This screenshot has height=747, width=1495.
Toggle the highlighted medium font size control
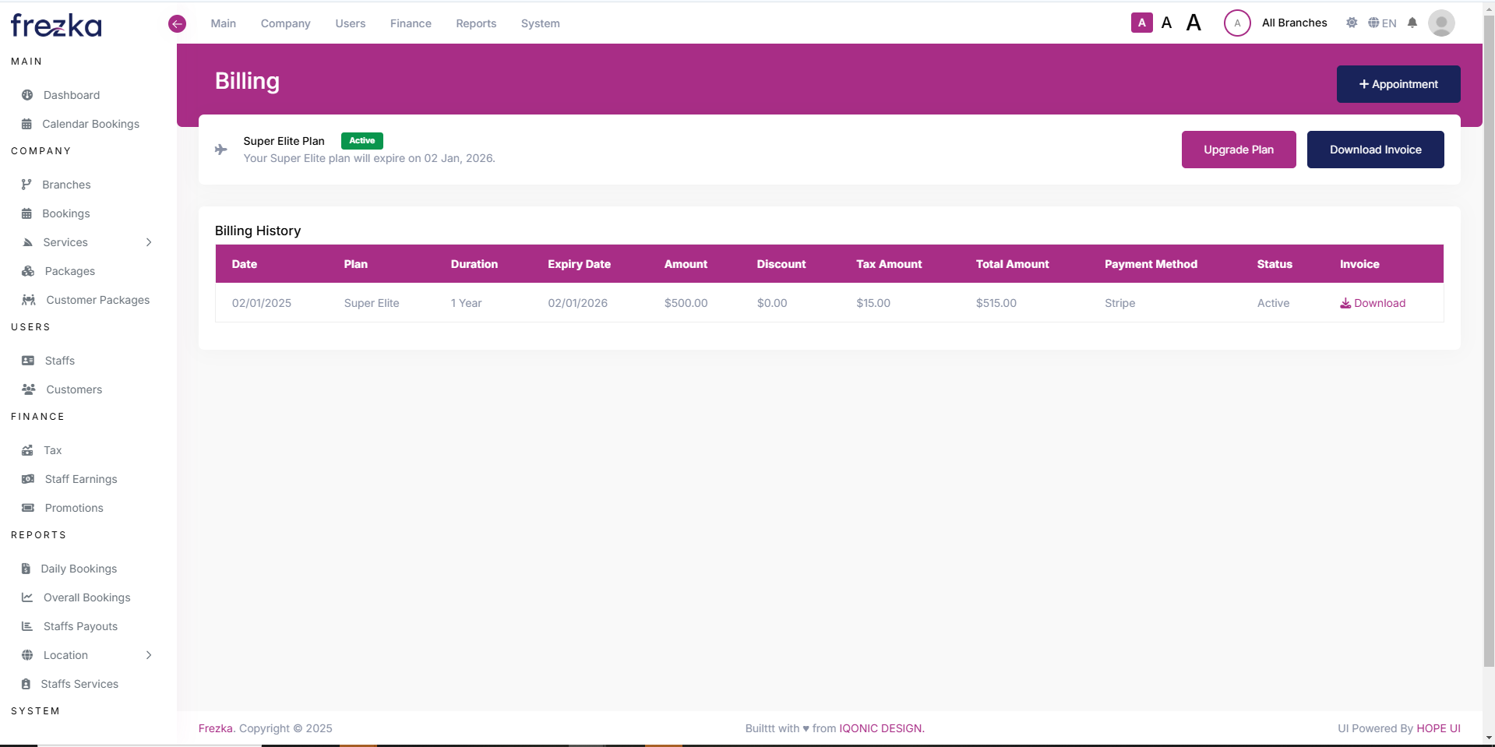click(x=1141, y=23)
